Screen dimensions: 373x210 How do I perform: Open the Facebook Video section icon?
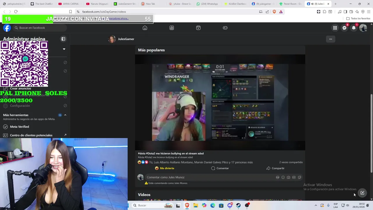point(198,28)
